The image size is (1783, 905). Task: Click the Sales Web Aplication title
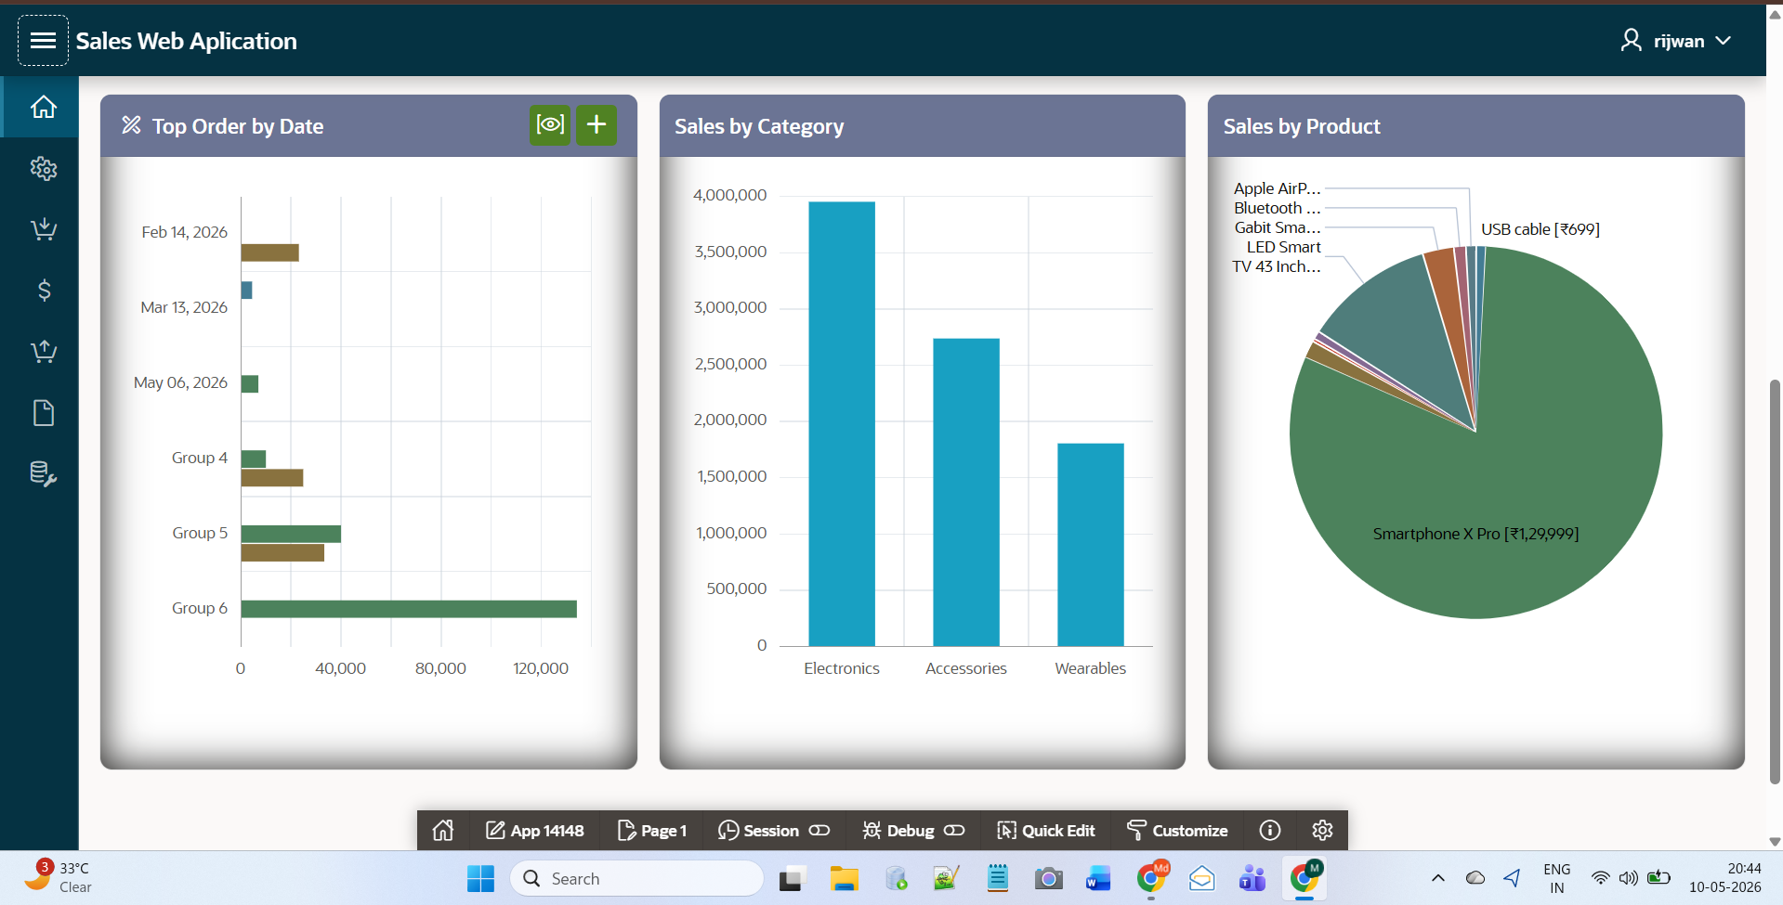coord(186,41)
